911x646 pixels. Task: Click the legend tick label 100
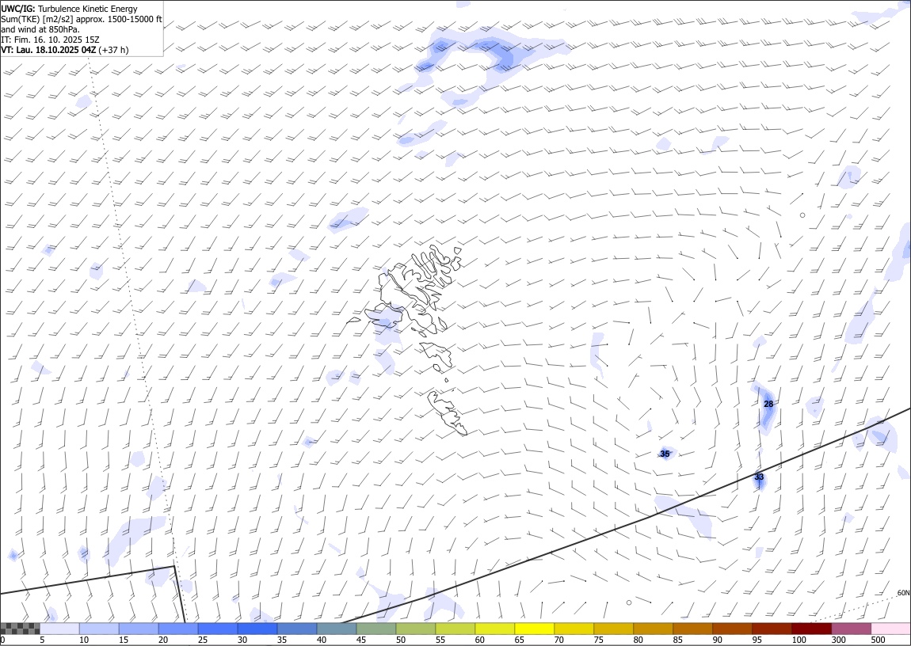click(799, 640)
